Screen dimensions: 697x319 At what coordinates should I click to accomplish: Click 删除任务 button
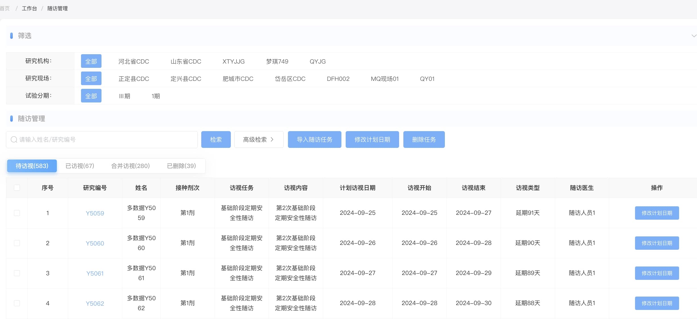(x=424, y=140)
